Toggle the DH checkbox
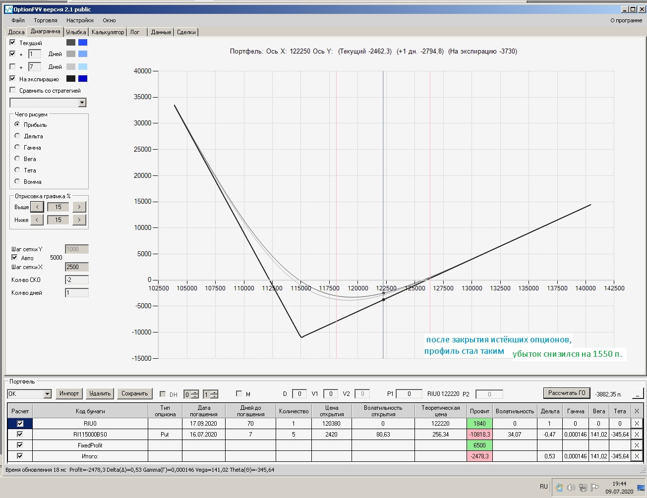 pos(163,394)
